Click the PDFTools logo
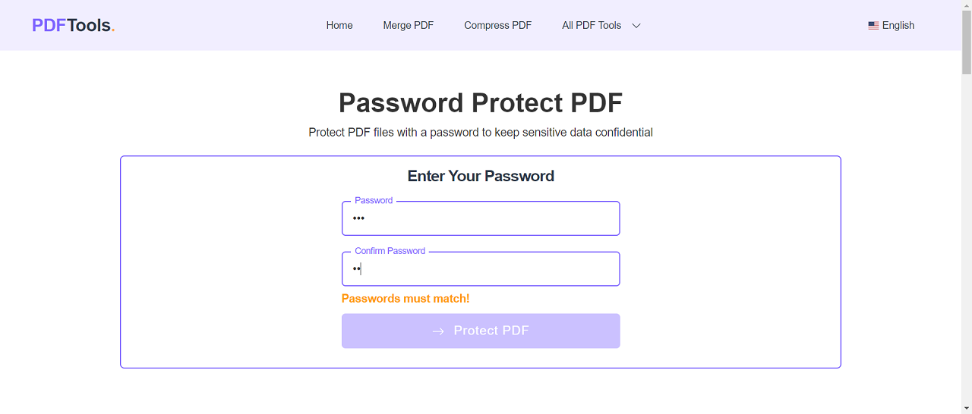Screen dimensions: 972x414 pos(73,25)
